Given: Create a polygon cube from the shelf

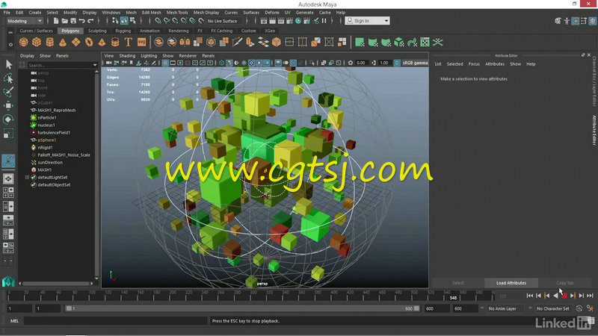Looking at the screenshot, I should pos(37,42).
